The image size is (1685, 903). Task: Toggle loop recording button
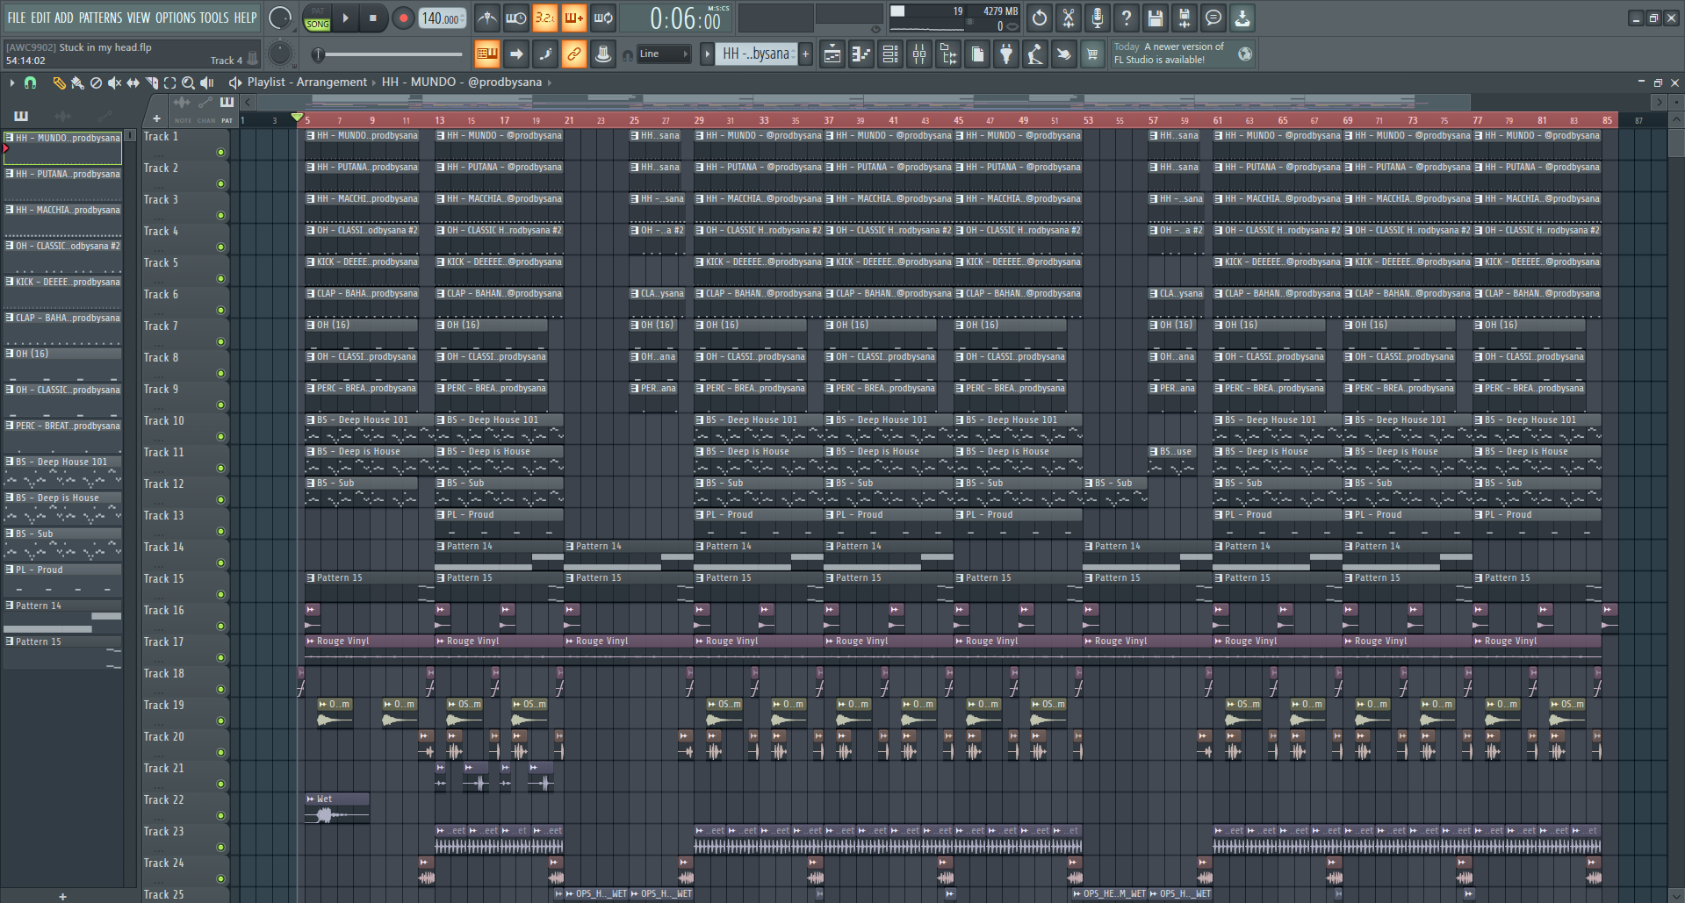click(x=603, y=18)
